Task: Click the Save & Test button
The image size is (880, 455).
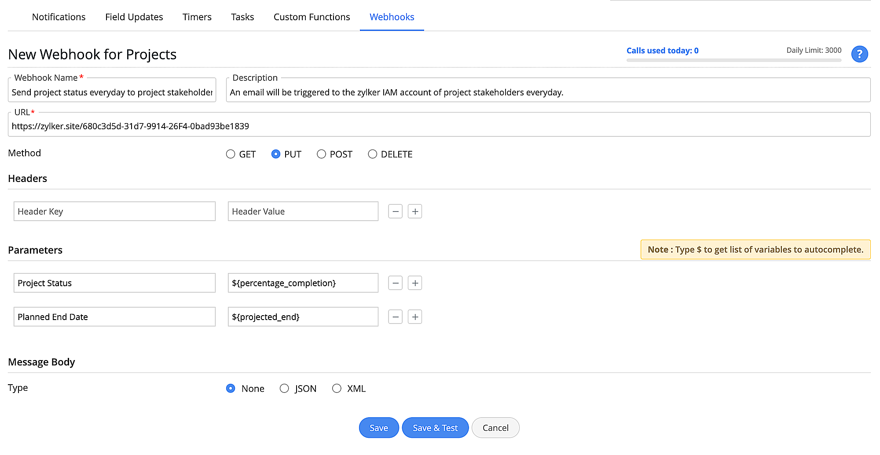Action: click(x=435, y=427)
